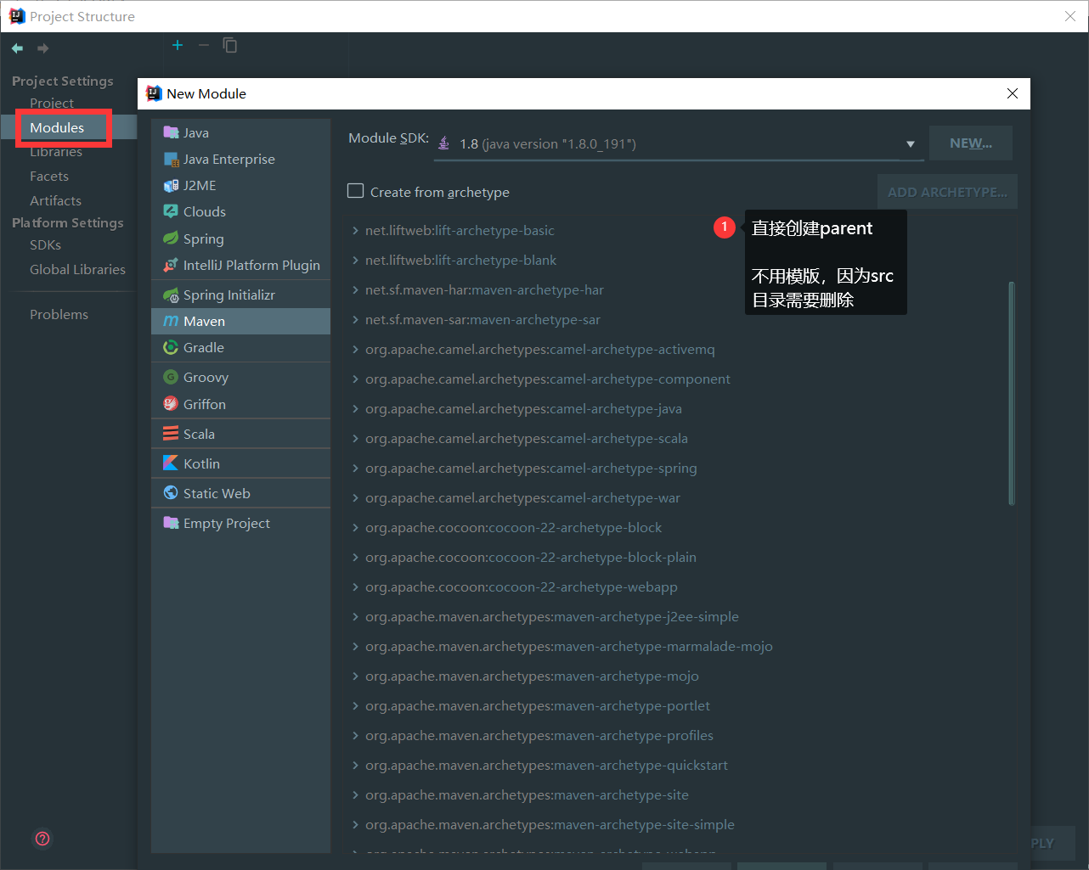This screenshot has height=870, width=1089.
Task: Click the NEW... SDK button
Action: [x=971, y=143]
